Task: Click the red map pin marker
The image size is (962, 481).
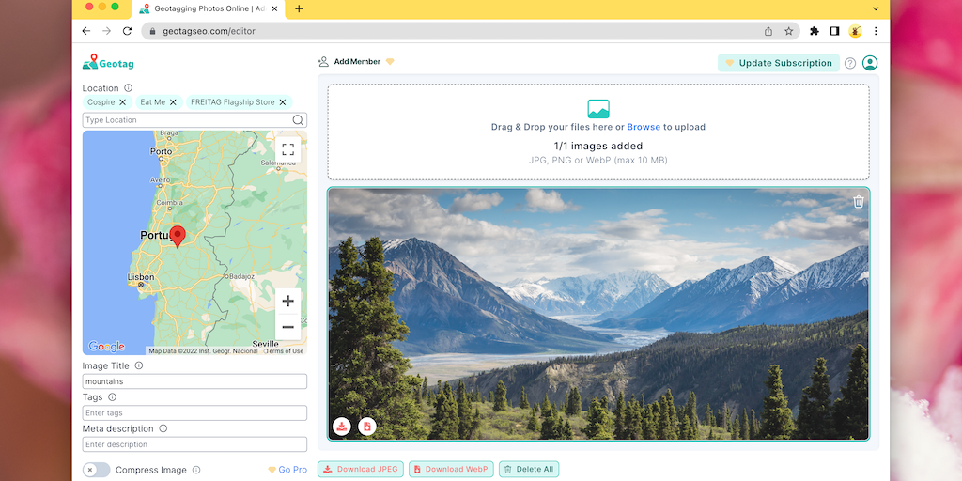Action: 178,236
